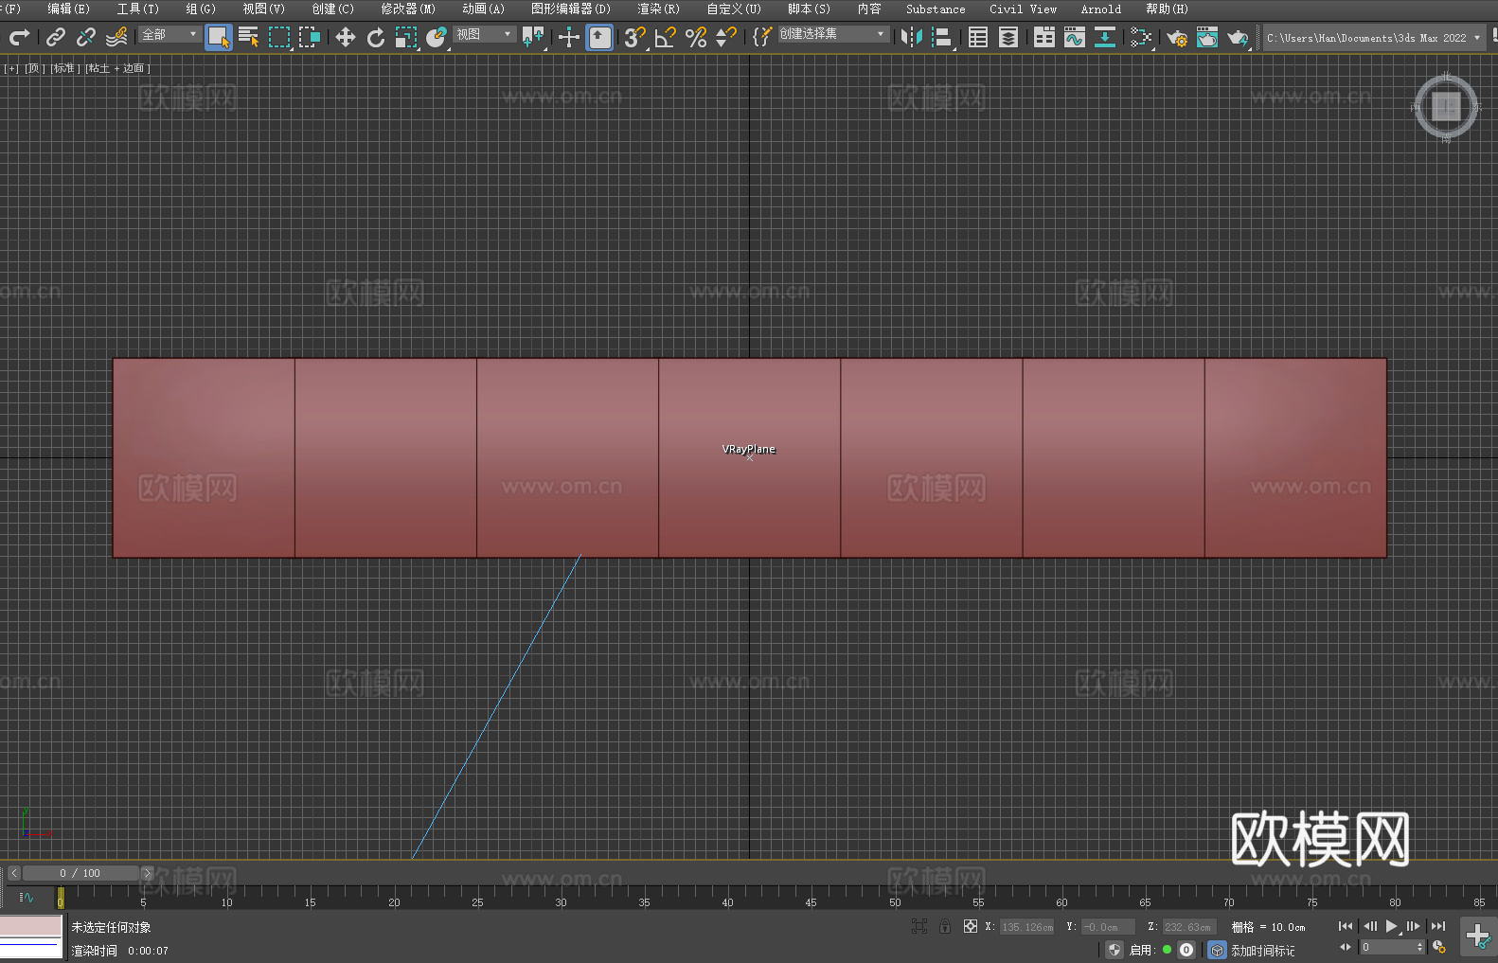This screenshot has width=1498, height=963.
Task: Expand the 全部 selection filter dropdown
Action: pyautogui.click(x=170, y=34)
